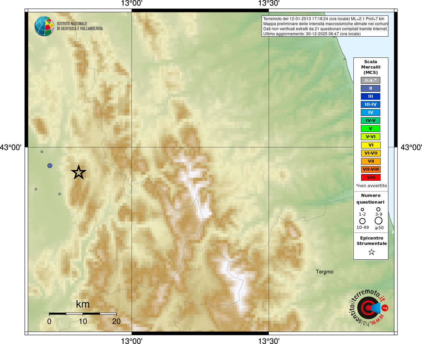This screenshot has height=344, width=422.
Task: Click the scale bar 'km' label
Action: [83, 304]
